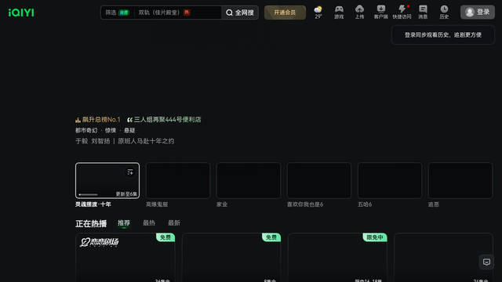502x282 pixels.
Task: Click the 开通会员 membership button
Action: 285,13
